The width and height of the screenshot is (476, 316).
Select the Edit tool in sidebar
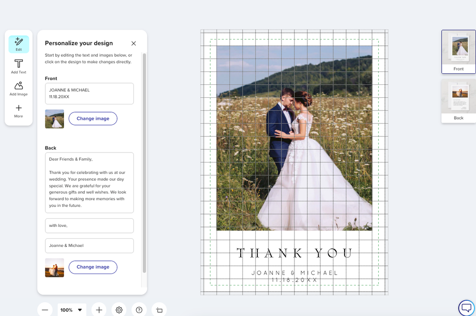(x=19, y=44)
